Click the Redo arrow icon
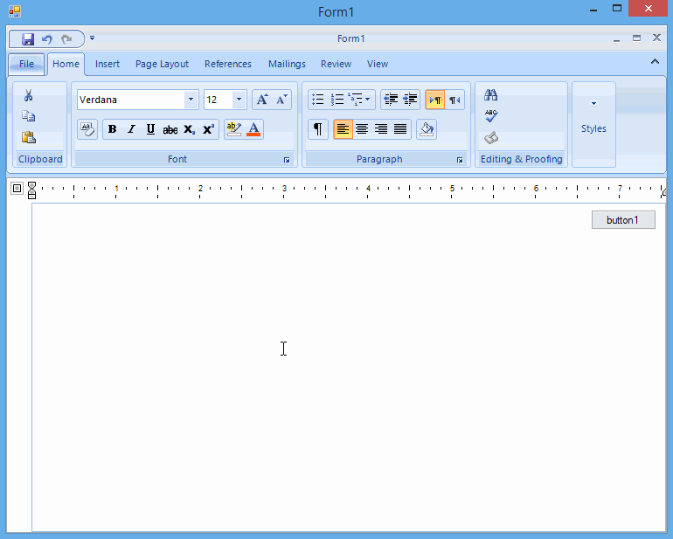673x539 pixels. [66, 39]
